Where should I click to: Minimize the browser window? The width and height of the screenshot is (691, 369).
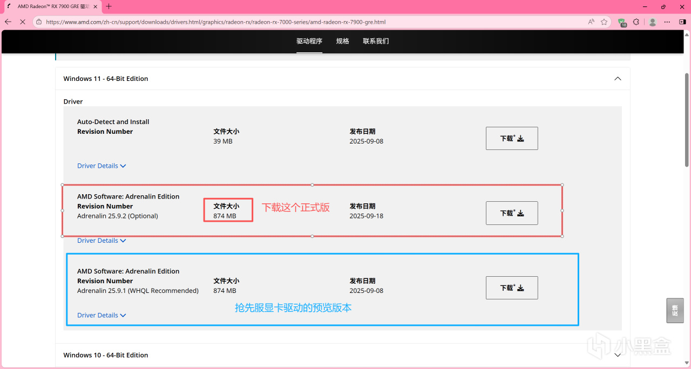pyautogui.click(x=645, y=6)
